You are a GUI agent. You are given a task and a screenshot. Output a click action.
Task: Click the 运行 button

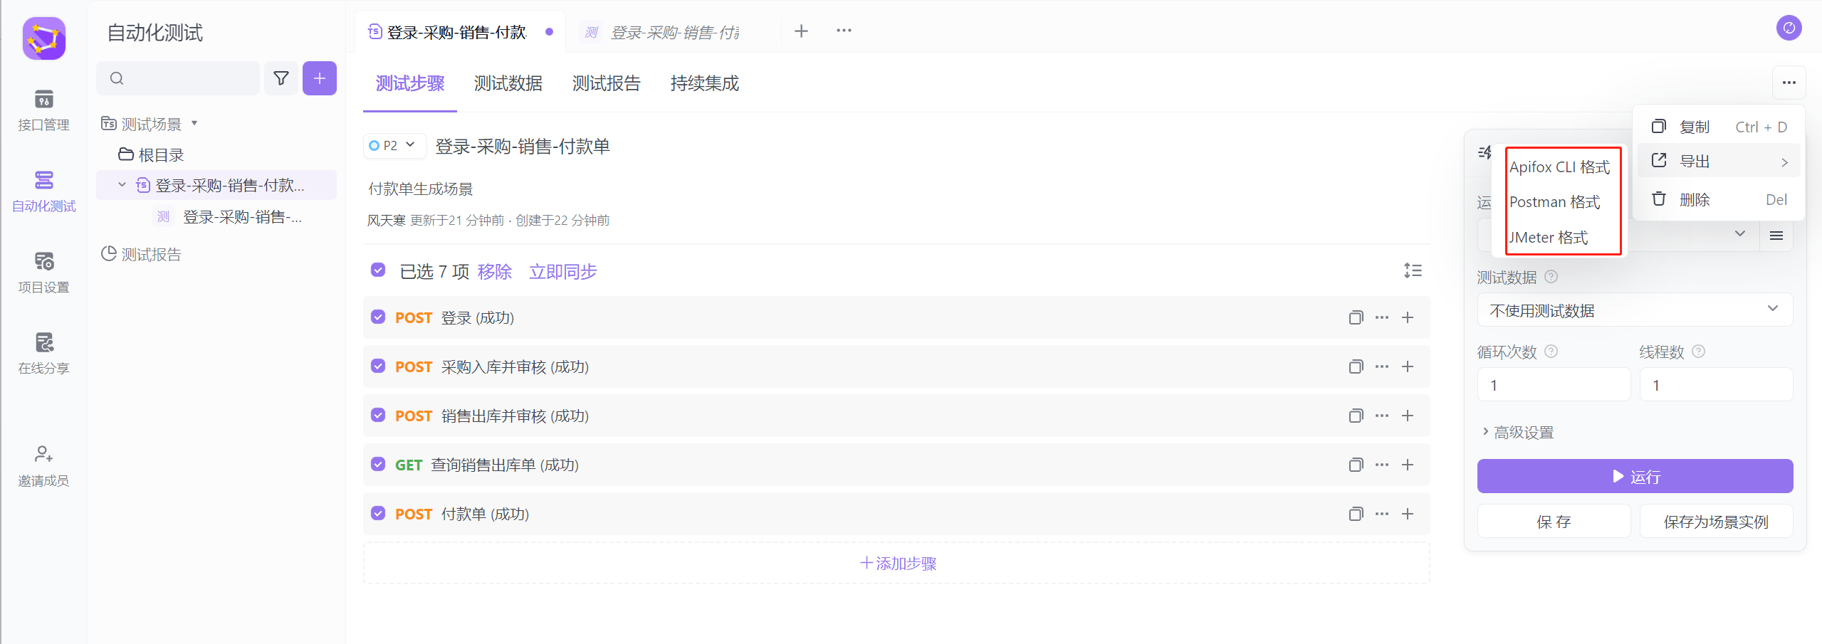click(1635, 476)
